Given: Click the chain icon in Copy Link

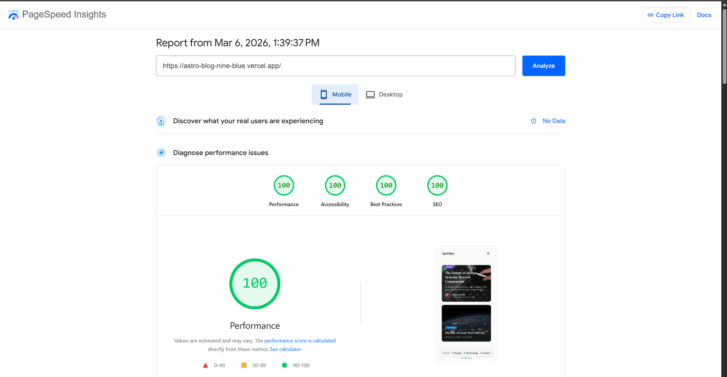Looking at the screenshot, I should 650,15.
